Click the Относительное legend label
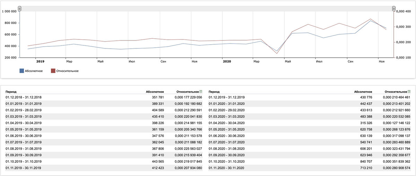 point(67,71)
